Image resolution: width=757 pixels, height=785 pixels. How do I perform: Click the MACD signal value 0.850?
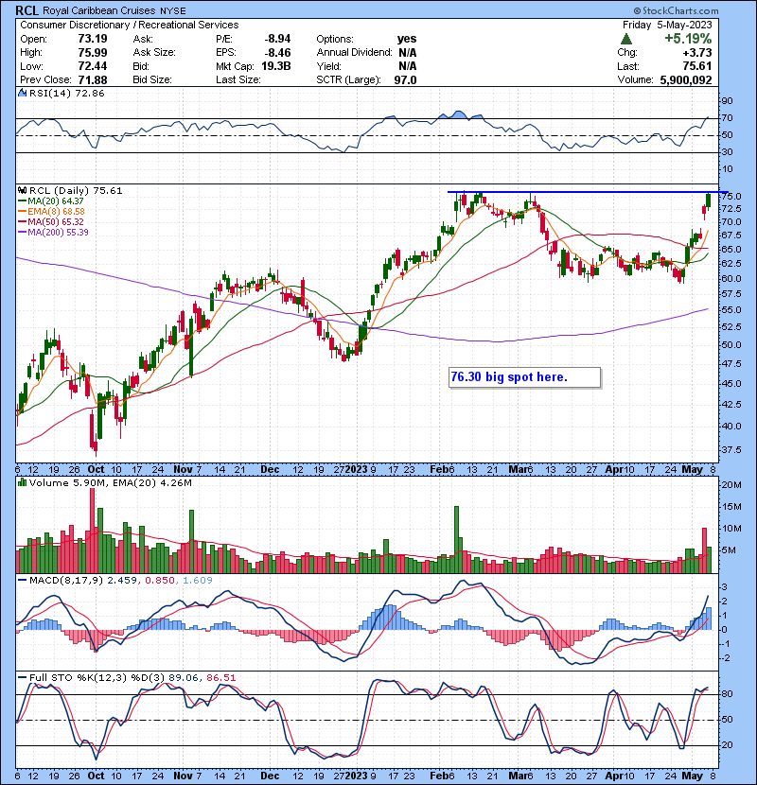pos(160,581)
